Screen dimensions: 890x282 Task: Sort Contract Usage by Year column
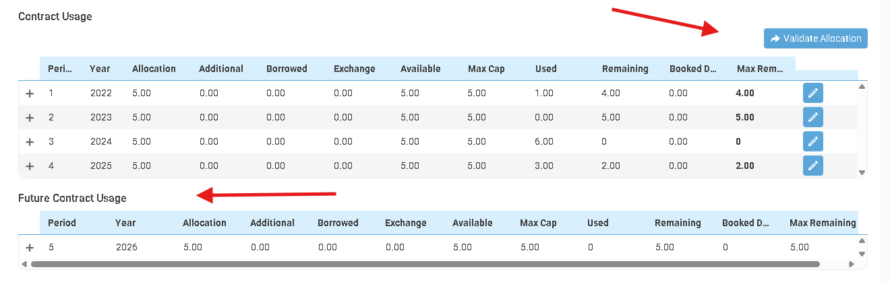(x=100, y=69)
